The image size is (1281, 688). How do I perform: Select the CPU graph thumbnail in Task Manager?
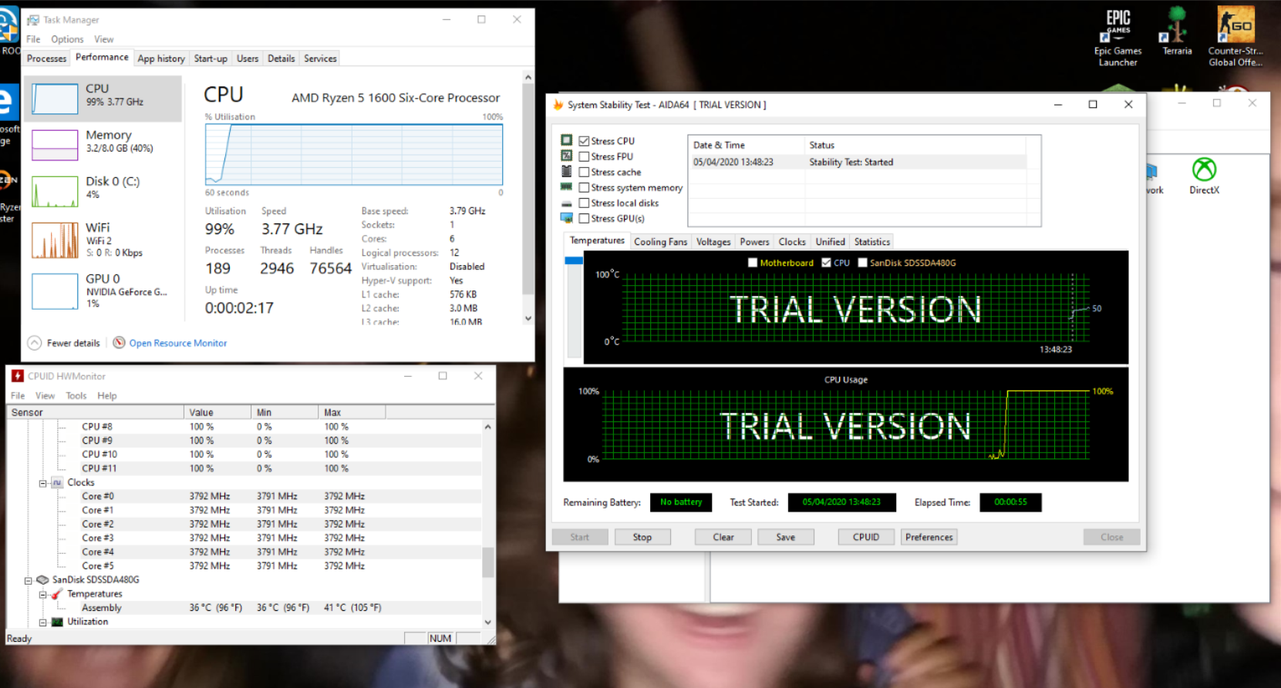click(x=55, y=99)
